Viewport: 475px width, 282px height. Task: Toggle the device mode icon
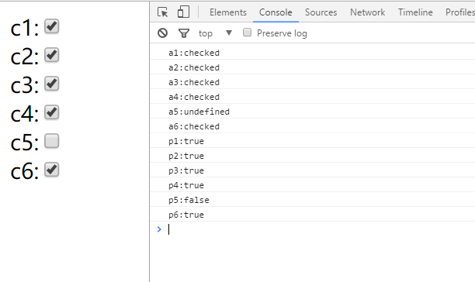click(183, 12)
